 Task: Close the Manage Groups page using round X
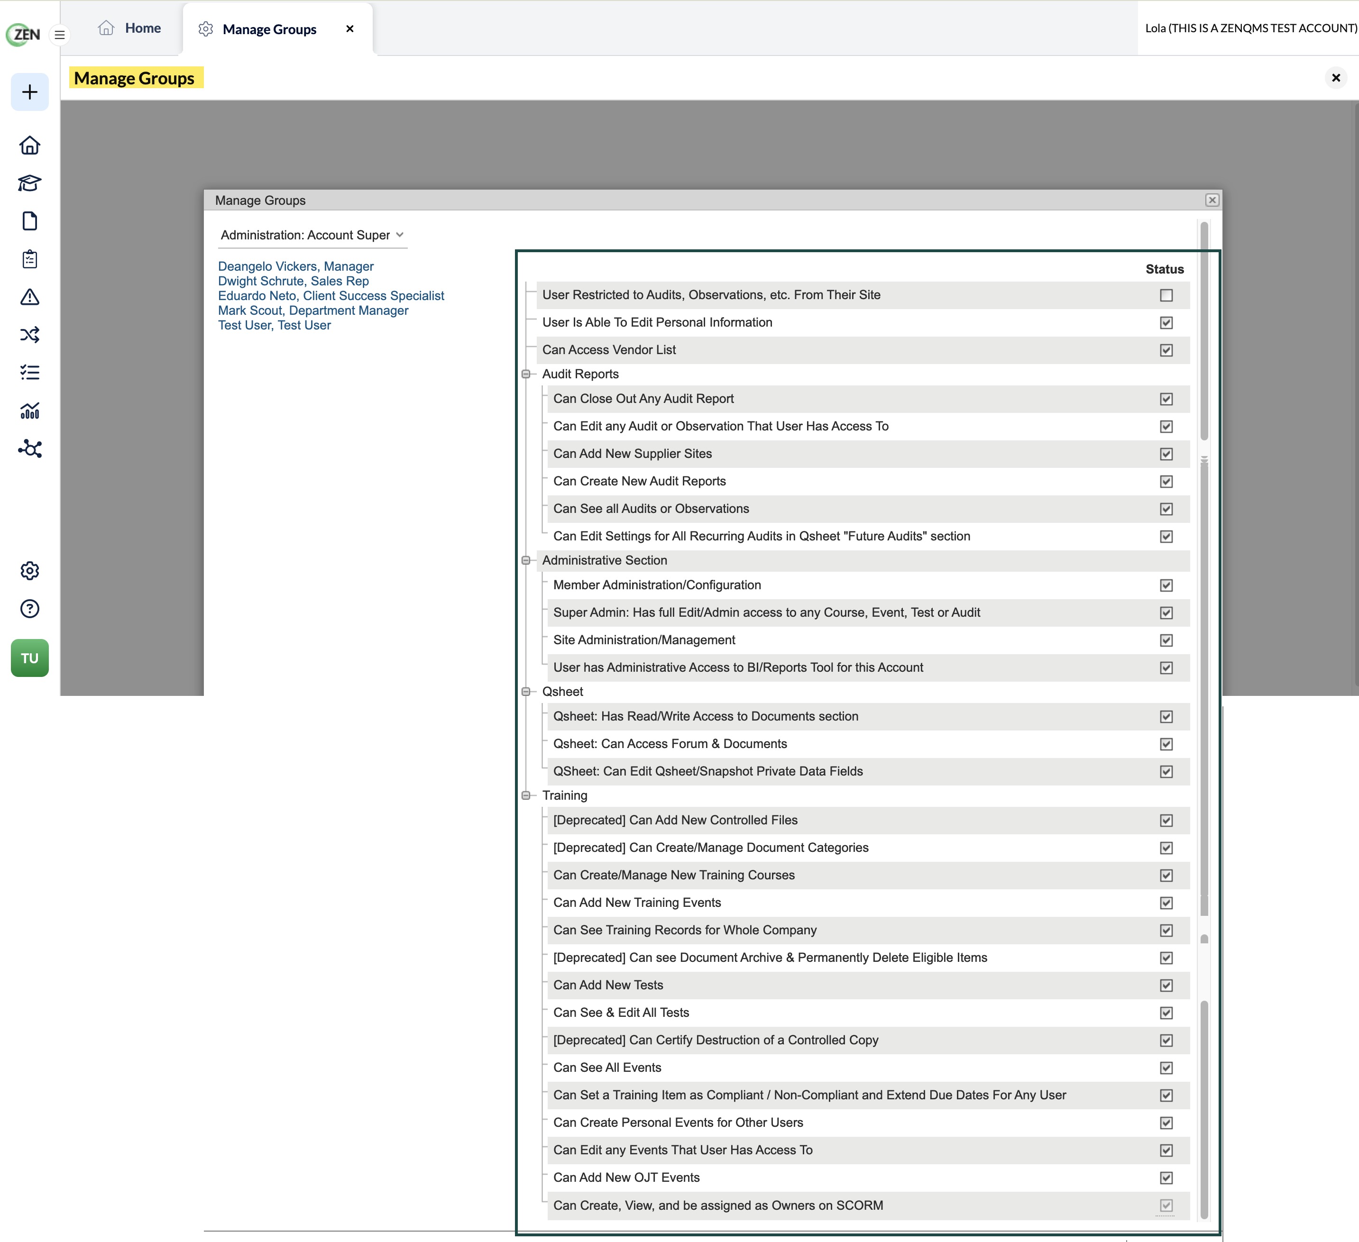(1336, 77)
